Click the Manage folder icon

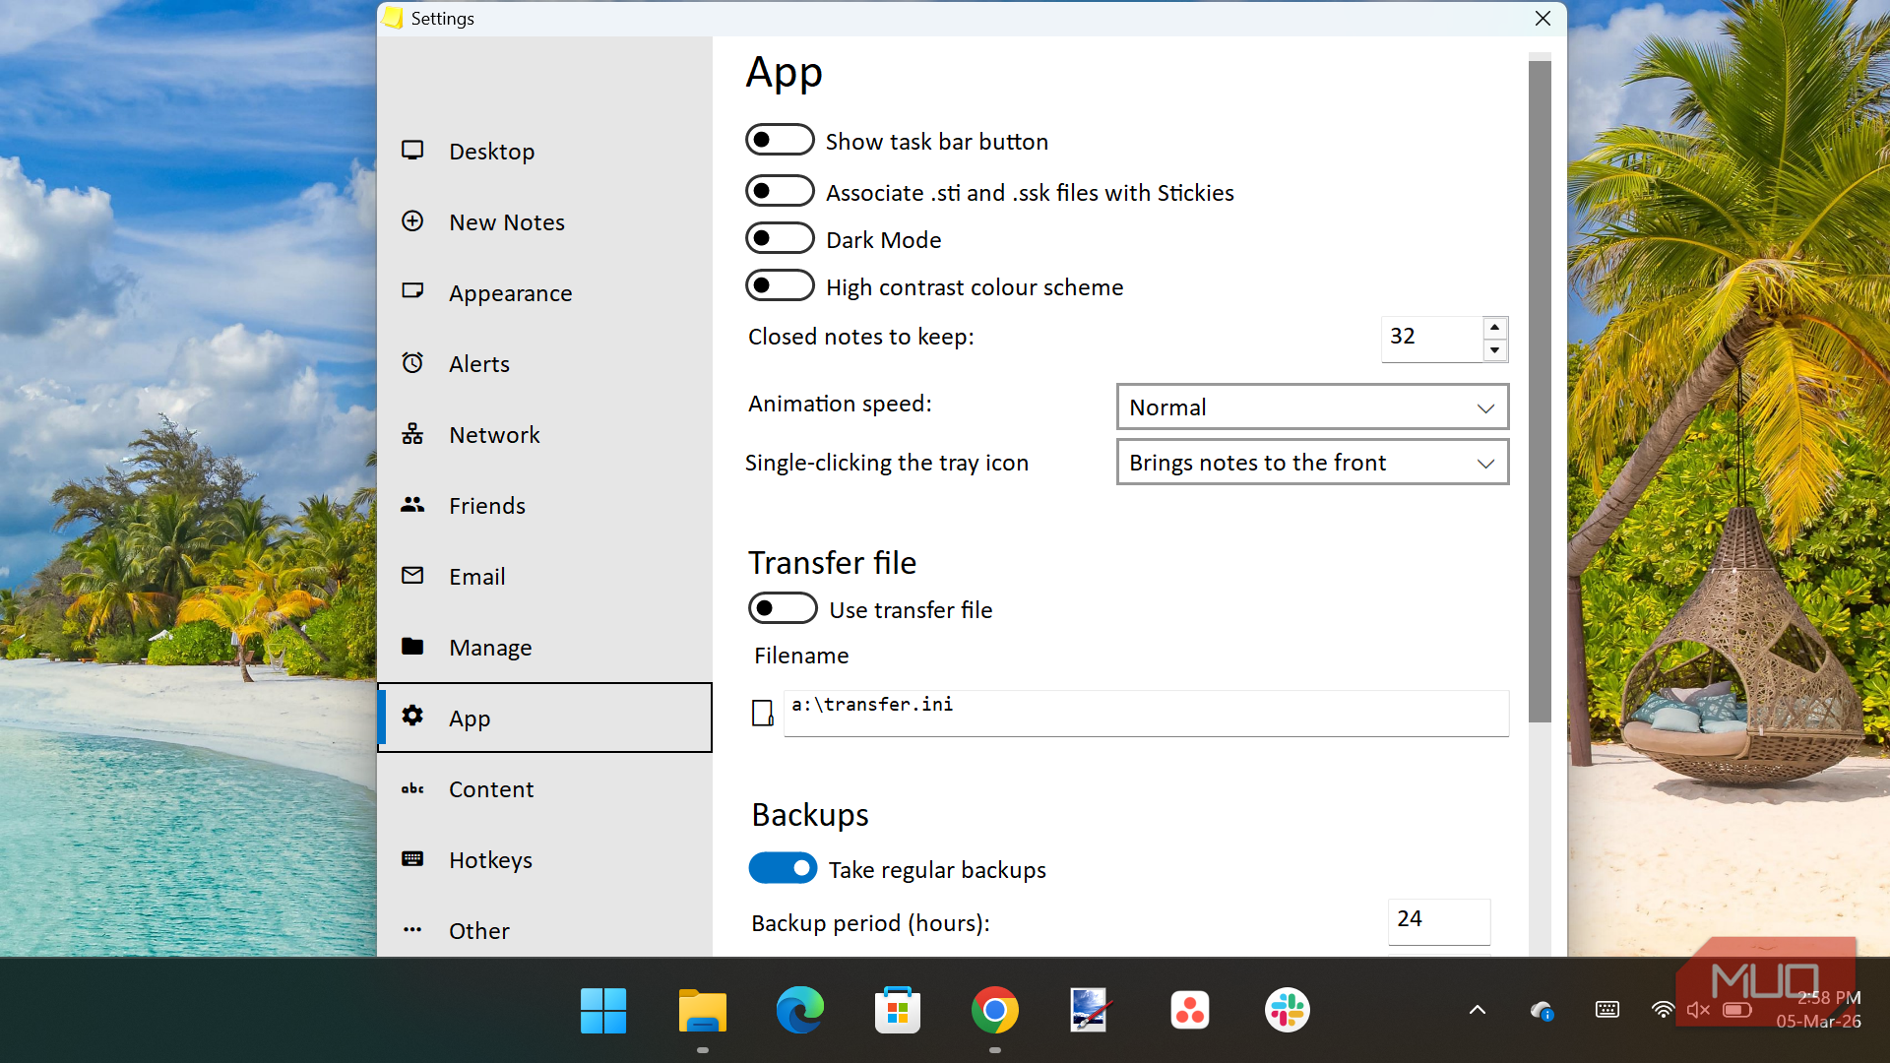[x=412, y=647]
